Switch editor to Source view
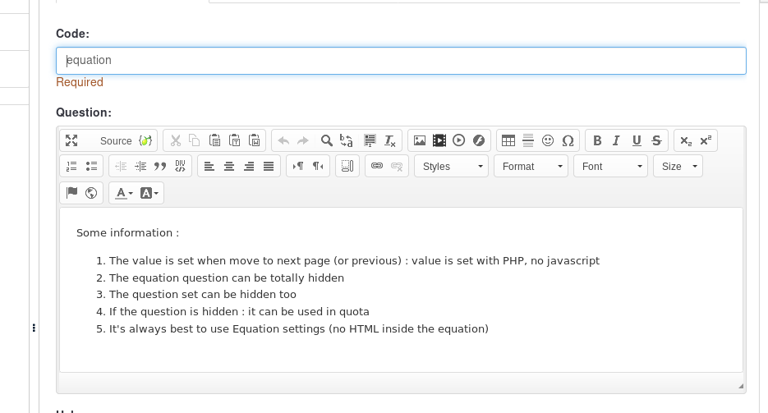The width and height of the screenshot is (768, 413). 115,140
